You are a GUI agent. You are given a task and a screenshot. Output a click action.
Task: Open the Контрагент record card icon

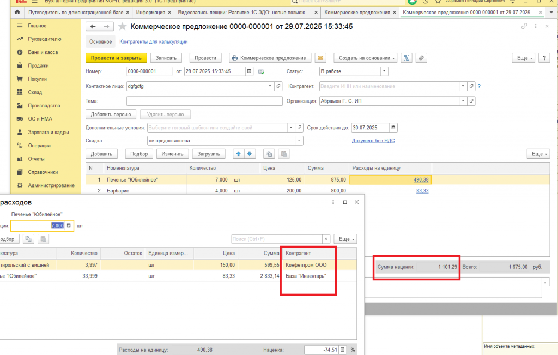pos(471,86)
